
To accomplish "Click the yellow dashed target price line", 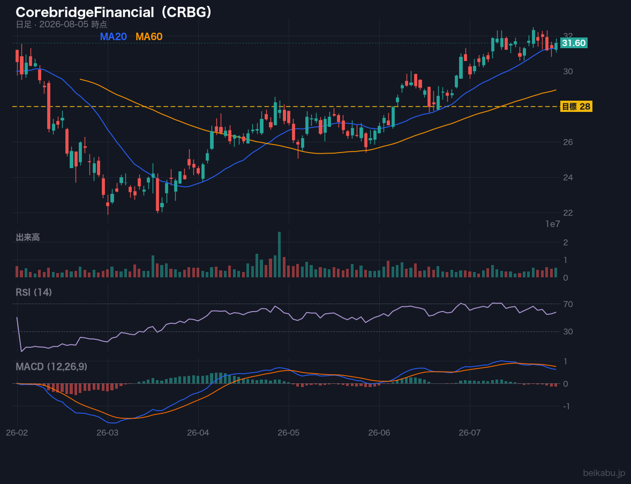I will (x=286, y=107).
